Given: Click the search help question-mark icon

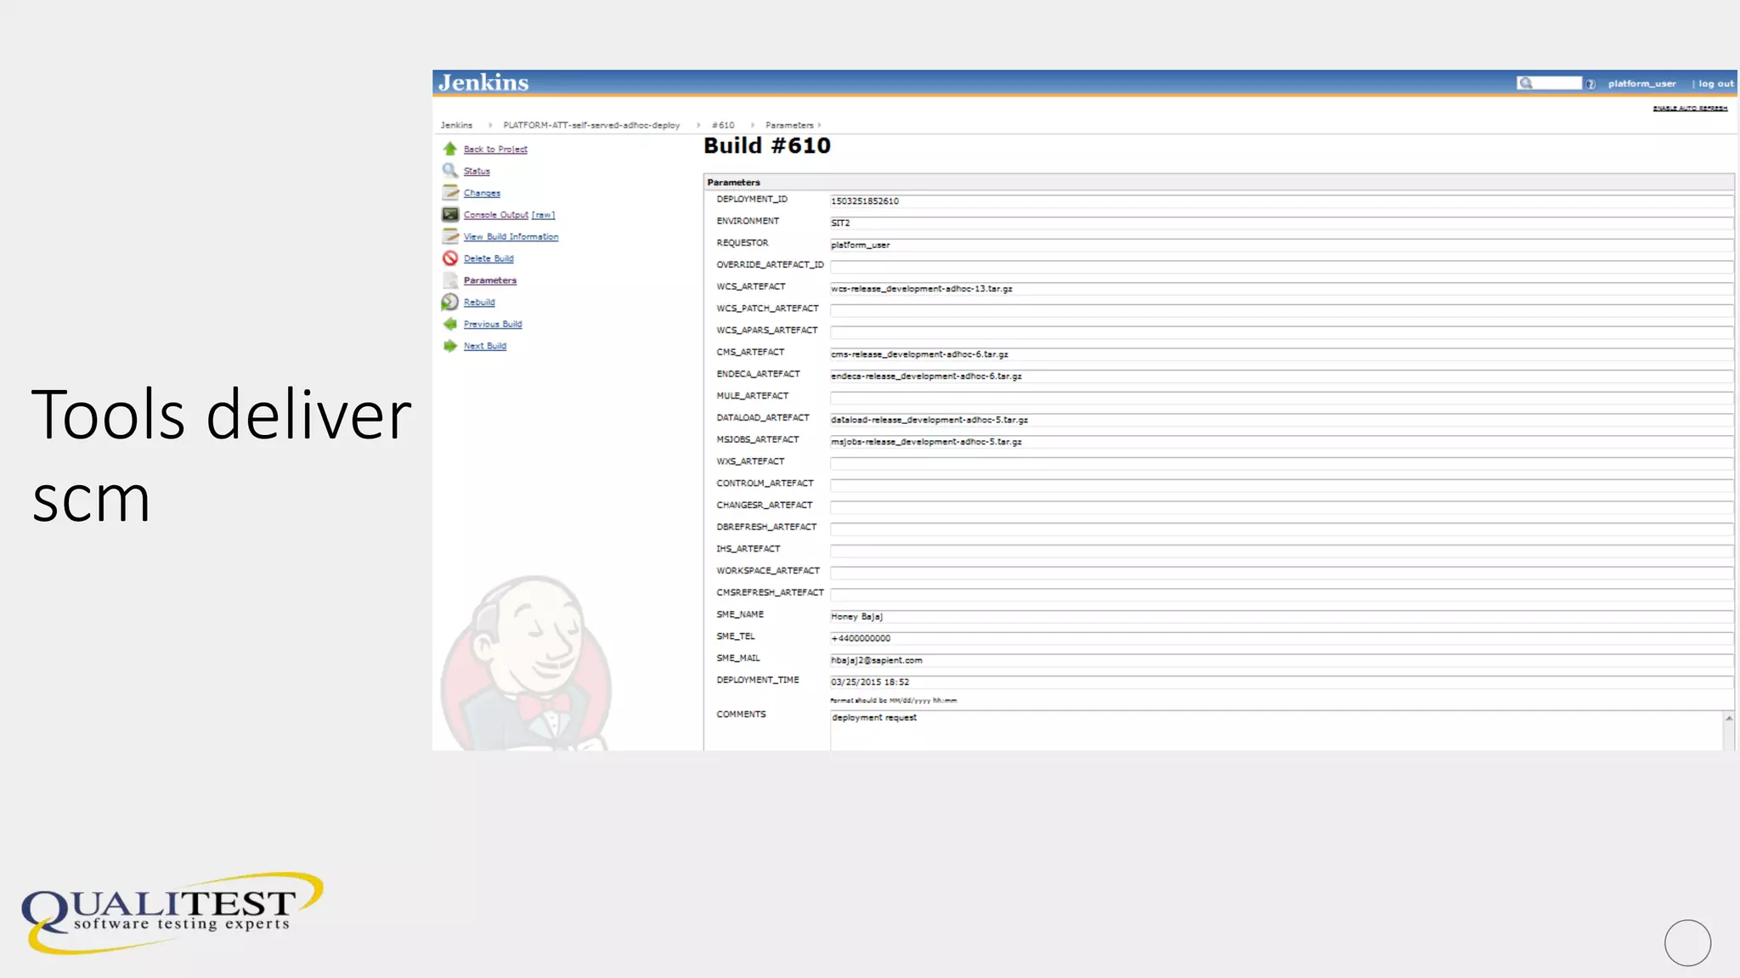Looking at the screenshot, I should click(1590, 84).
